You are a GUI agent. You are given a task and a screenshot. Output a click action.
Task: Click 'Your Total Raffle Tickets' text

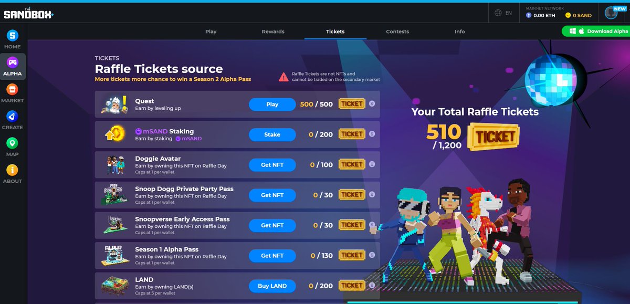475,111
